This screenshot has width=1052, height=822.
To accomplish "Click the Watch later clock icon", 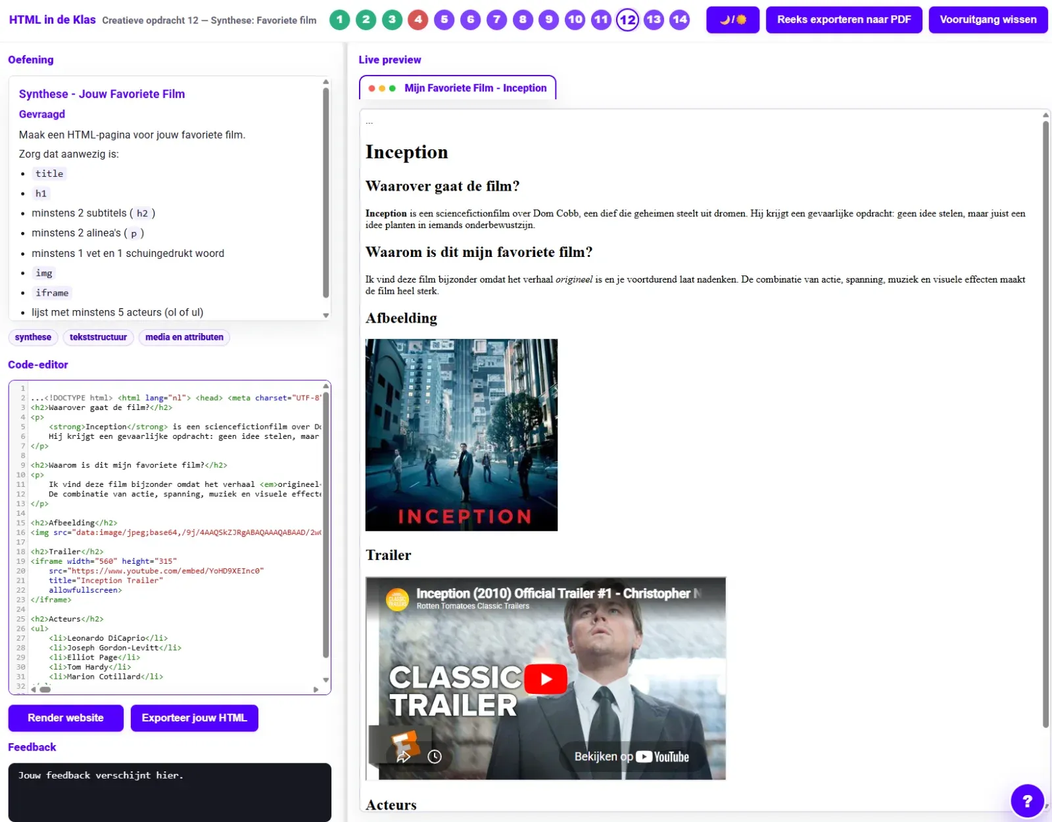I will [x=435, y=757].
